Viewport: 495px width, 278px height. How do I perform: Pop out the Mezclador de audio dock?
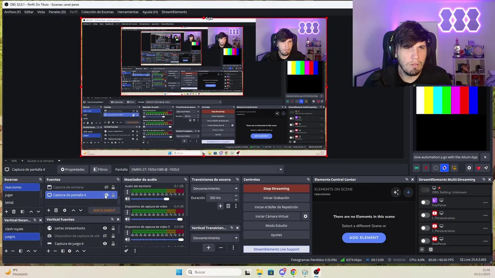186,180
